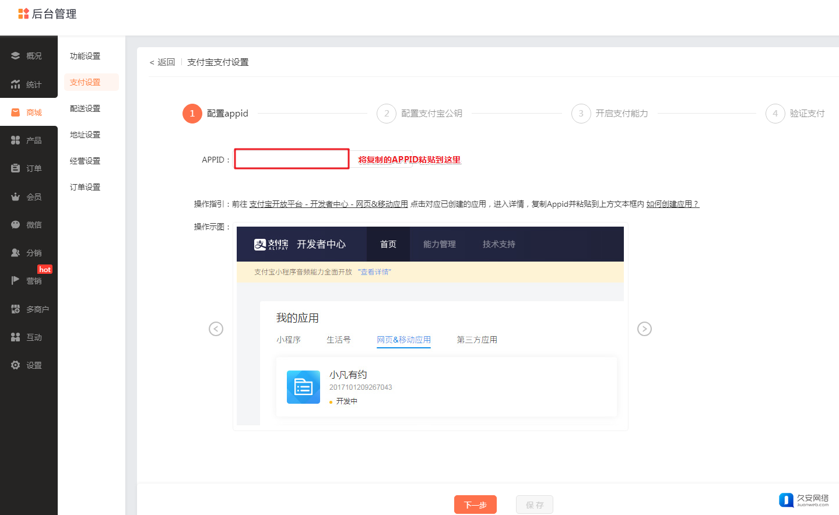Click the 下一步 next step button
Viewport: 839px width, 515px height.
click(475, 505)
